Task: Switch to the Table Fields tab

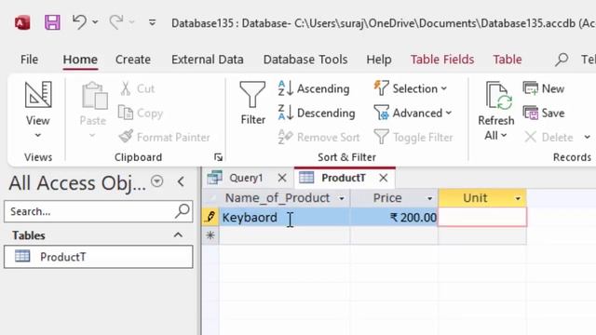Action: [442, 60]
